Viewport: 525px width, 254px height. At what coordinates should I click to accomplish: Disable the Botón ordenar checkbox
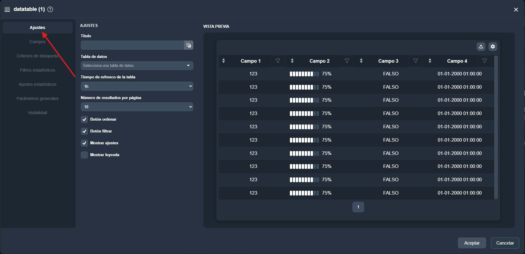tap(84, 119)
